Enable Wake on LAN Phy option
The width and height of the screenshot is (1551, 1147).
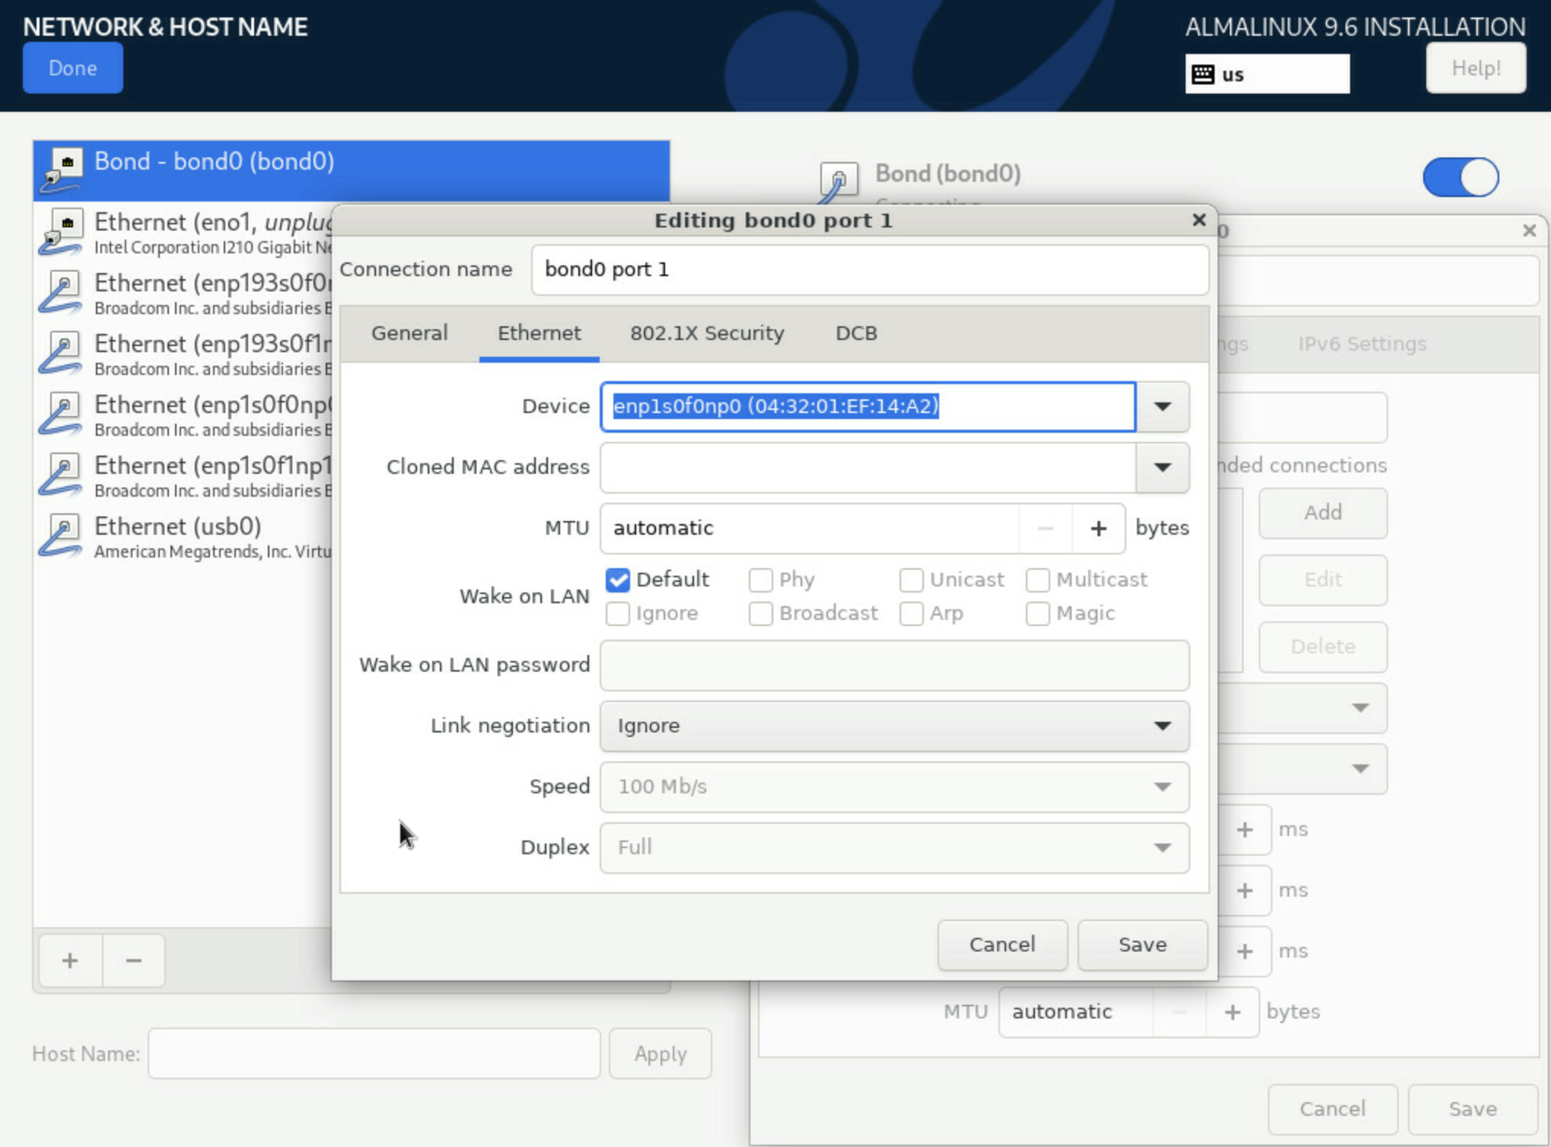coord(760,580)
